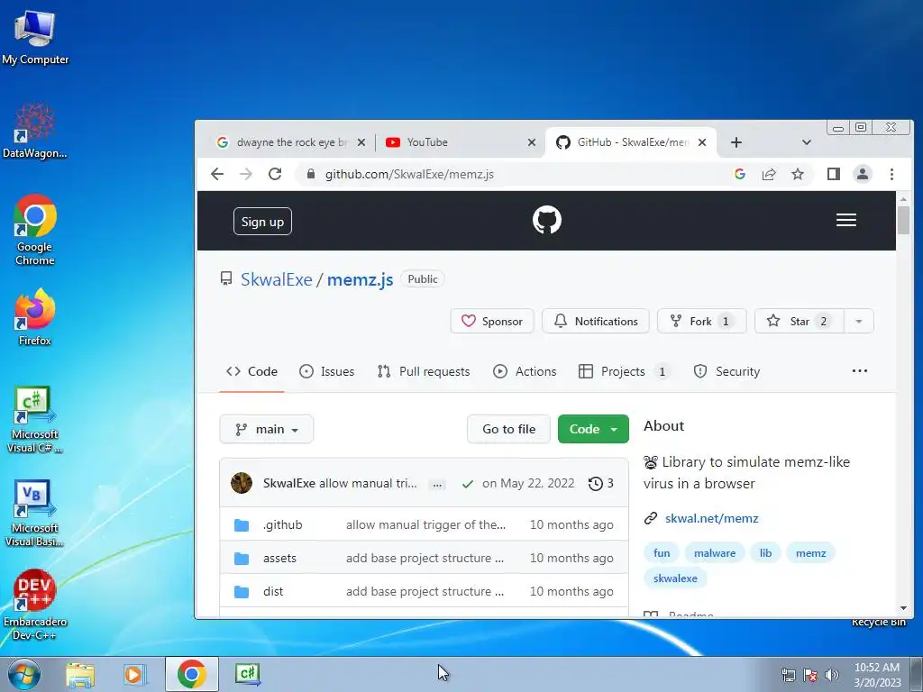Click the malware topic tag
Viewport: 923px width, 692px height.
[715, 553]
